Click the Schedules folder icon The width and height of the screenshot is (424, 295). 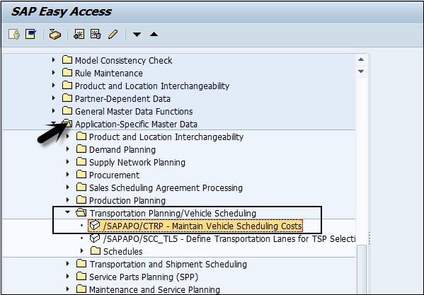(95, 250)
